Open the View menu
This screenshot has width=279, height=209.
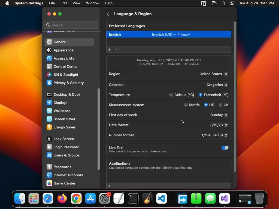[77, 3]
